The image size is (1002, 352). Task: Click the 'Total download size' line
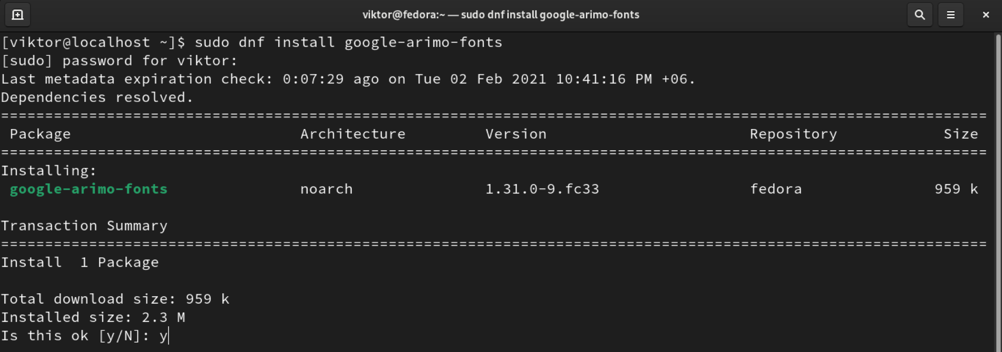[x=115, y=299]
